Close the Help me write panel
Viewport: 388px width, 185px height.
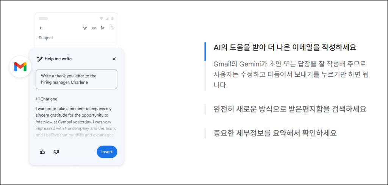coord(114,59)
